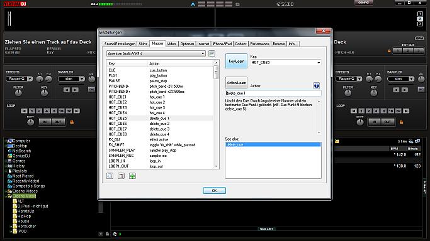Click the Action input field containing delete_cue 1
The height and width of the screenshot is (241, 430).
click(273, 93)
